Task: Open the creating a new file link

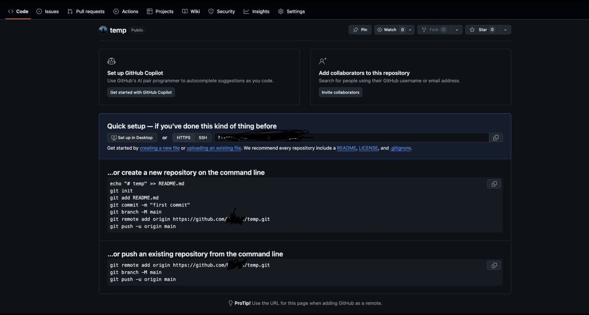Action: coord(160,148)
